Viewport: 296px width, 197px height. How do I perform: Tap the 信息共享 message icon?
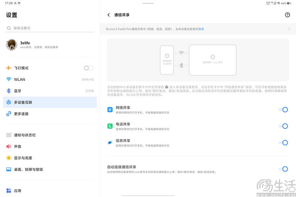(110, 143)
